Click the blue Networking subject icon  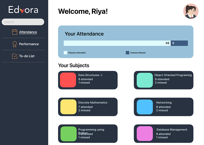(x=145, y=107)
